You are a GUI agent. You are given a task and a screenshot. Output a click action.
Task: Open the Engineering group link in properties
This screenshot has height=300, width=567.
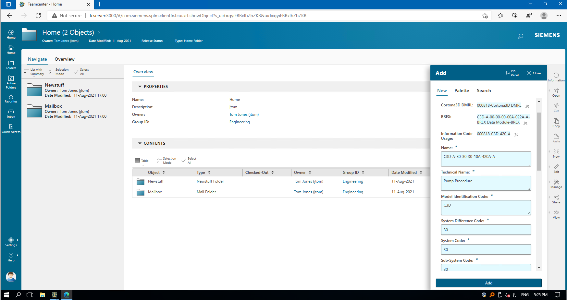240,122
